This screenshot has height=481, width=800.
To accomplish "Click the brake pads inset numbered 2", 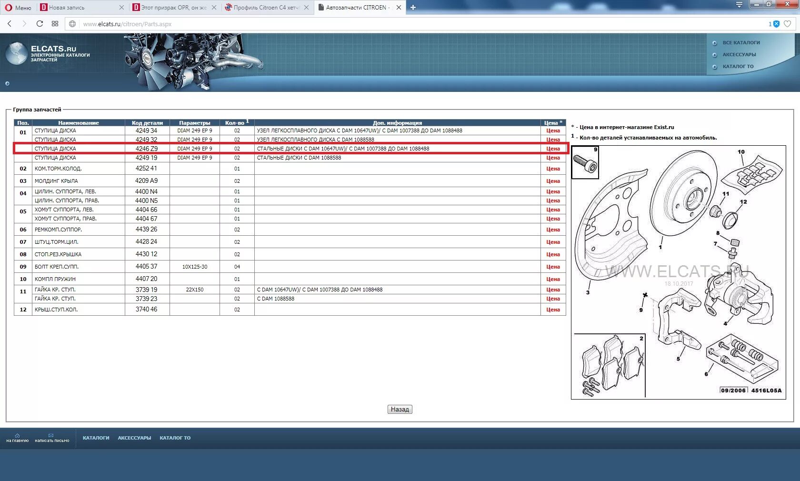I will point(610,365).
